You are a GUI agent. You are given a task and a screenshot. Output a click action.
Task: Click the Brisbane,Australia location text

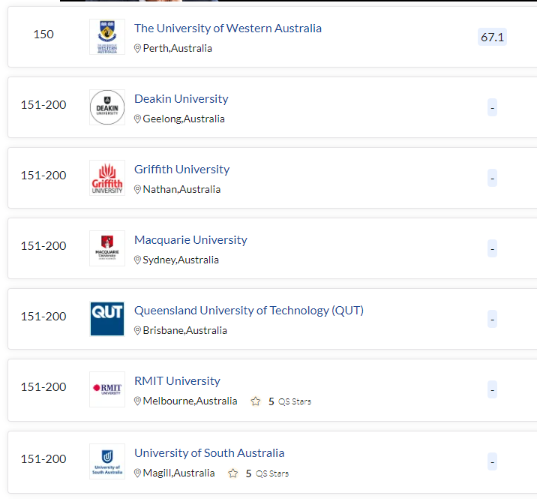[x=185, y=331]
